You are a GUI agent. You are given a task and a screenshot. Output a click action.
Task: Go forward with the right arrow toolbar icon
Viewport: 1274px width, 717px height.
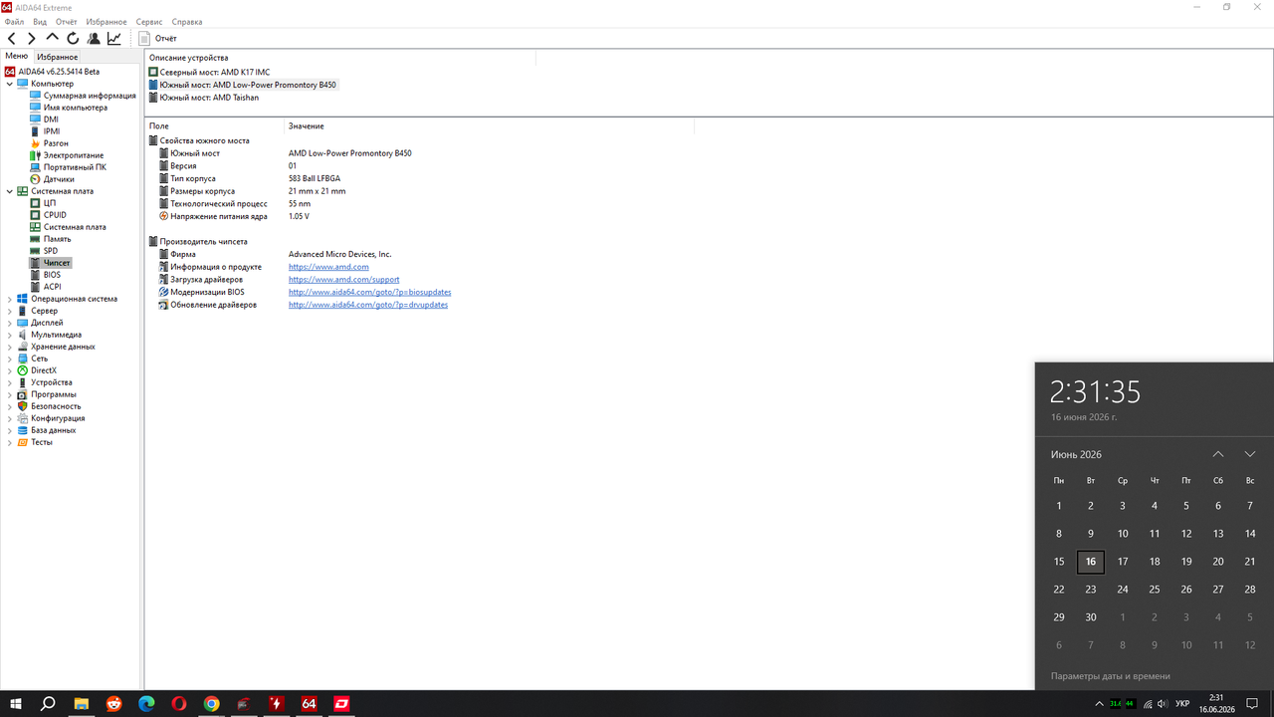32,39
